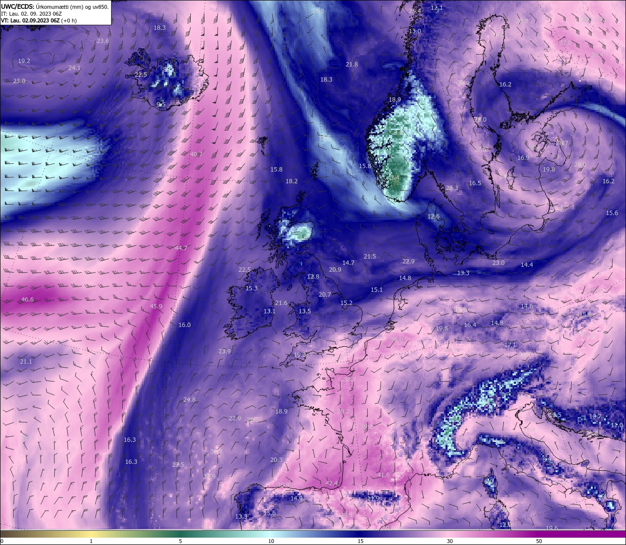This screenshot has height=545, width=626.
Task: Click the 24.1 value label
Action: click(74, 68)
